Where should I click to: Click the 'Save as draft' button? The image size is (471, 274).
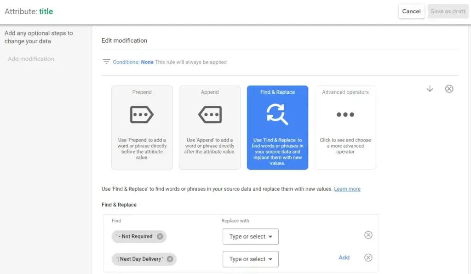tap(448, 11)
